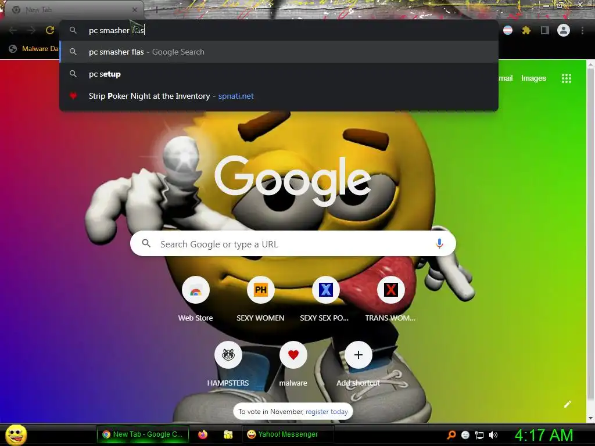Open the Images link
Viewport: 595px width, 446px height.
(x=533, y=78)
